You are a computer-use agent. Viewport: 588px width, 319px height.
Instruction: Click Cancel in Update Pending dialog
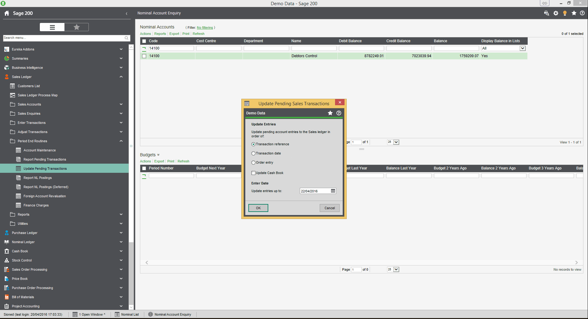tap(330, 208)
